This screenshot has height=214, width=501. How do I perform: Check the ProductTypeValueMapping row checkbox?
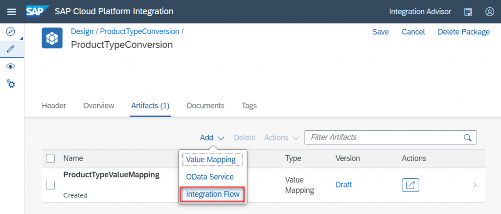click(50, 185)
